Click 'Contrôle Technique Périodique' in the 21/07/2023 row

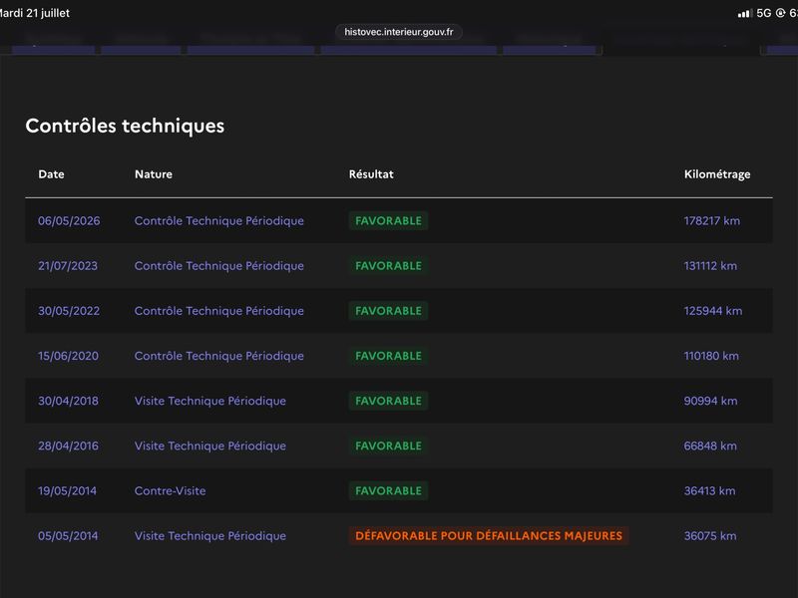[218, 266]
